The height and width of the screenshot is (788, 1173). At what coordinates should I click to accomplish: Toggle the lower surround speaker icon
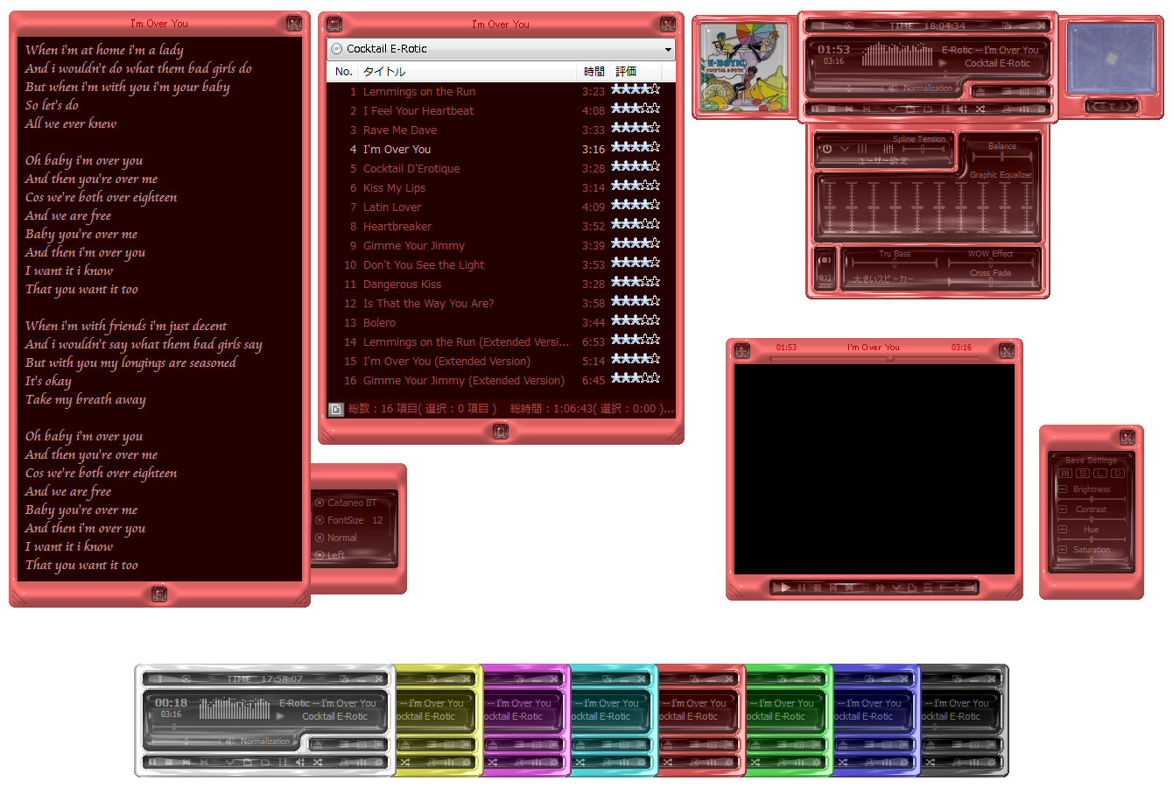pyautogui.click(x=825, y=278)
